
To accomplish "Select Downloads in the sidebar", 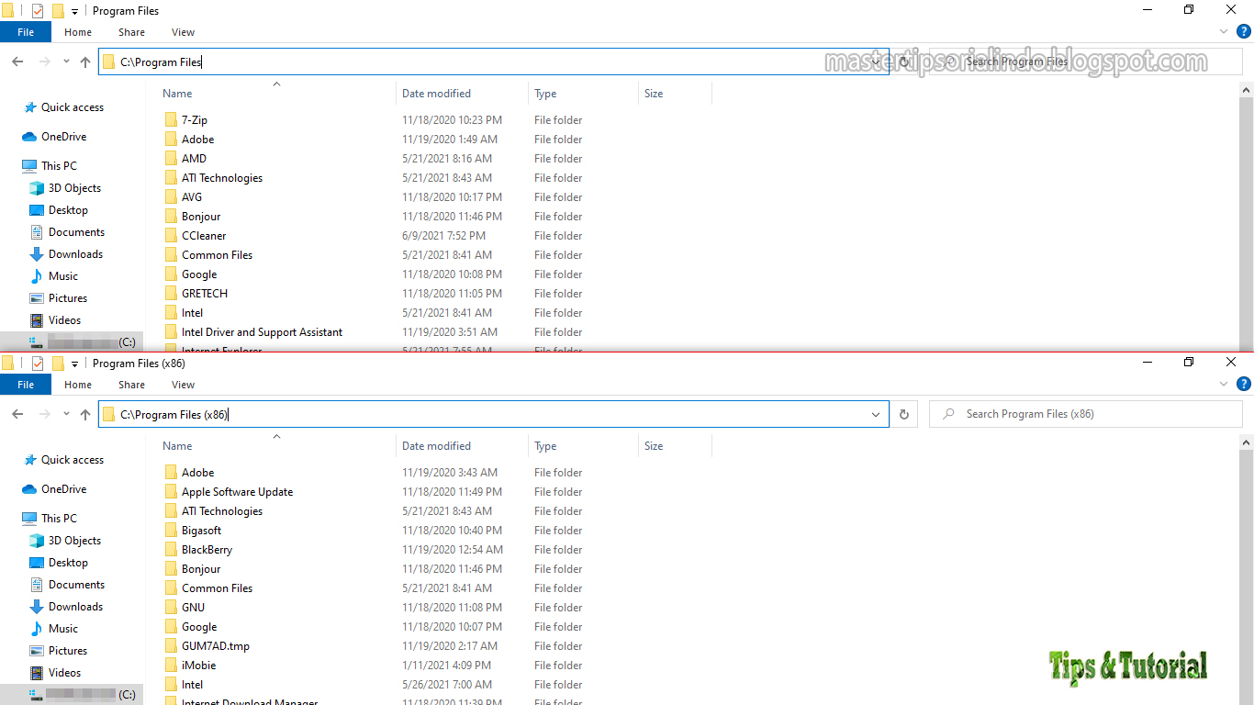I will [73, 253].
